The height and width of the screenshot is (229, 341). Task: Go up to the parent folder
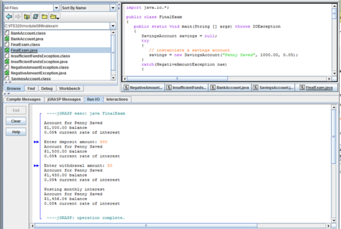click(x=27, y=17)
